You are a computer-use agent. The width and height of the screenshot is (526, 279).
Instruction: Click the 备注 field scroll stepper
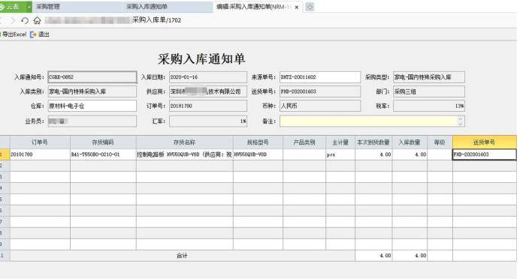pyautogui.click(x=460, y=121)
